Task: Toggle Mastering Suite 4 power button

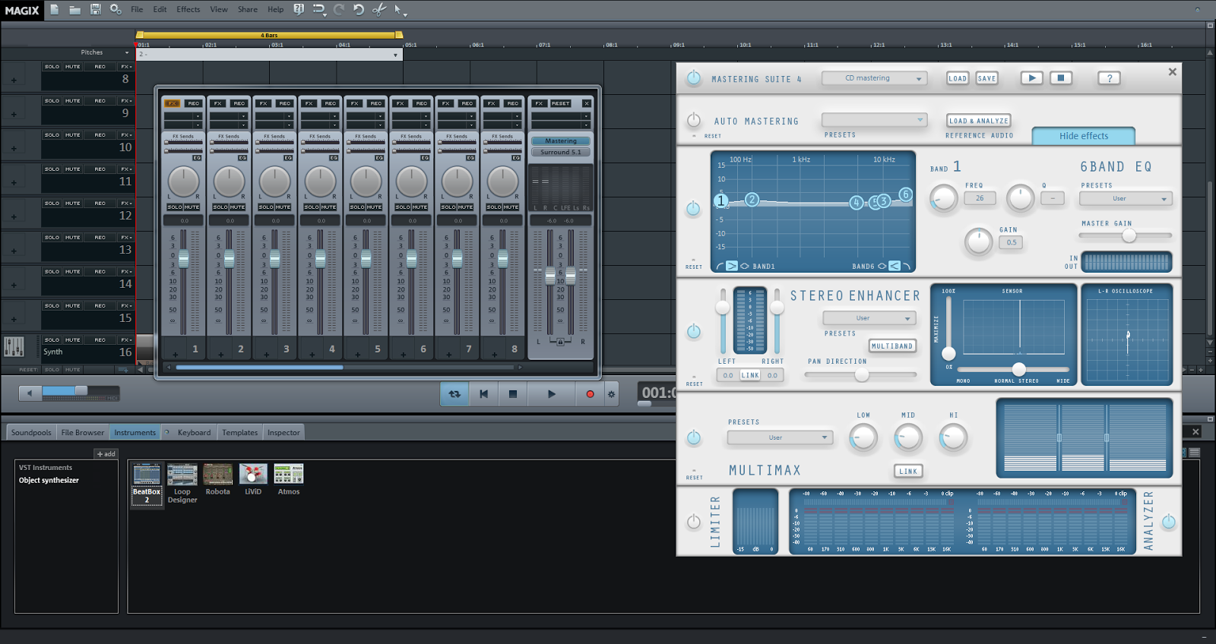Action: click(693, 77)
